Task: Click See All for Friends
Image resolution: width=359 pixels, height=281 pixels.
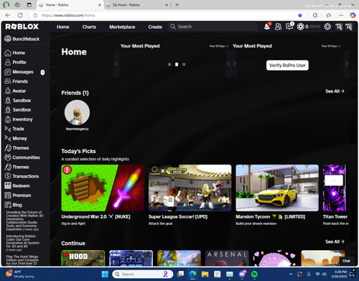Action: click(x=335, y=91)
